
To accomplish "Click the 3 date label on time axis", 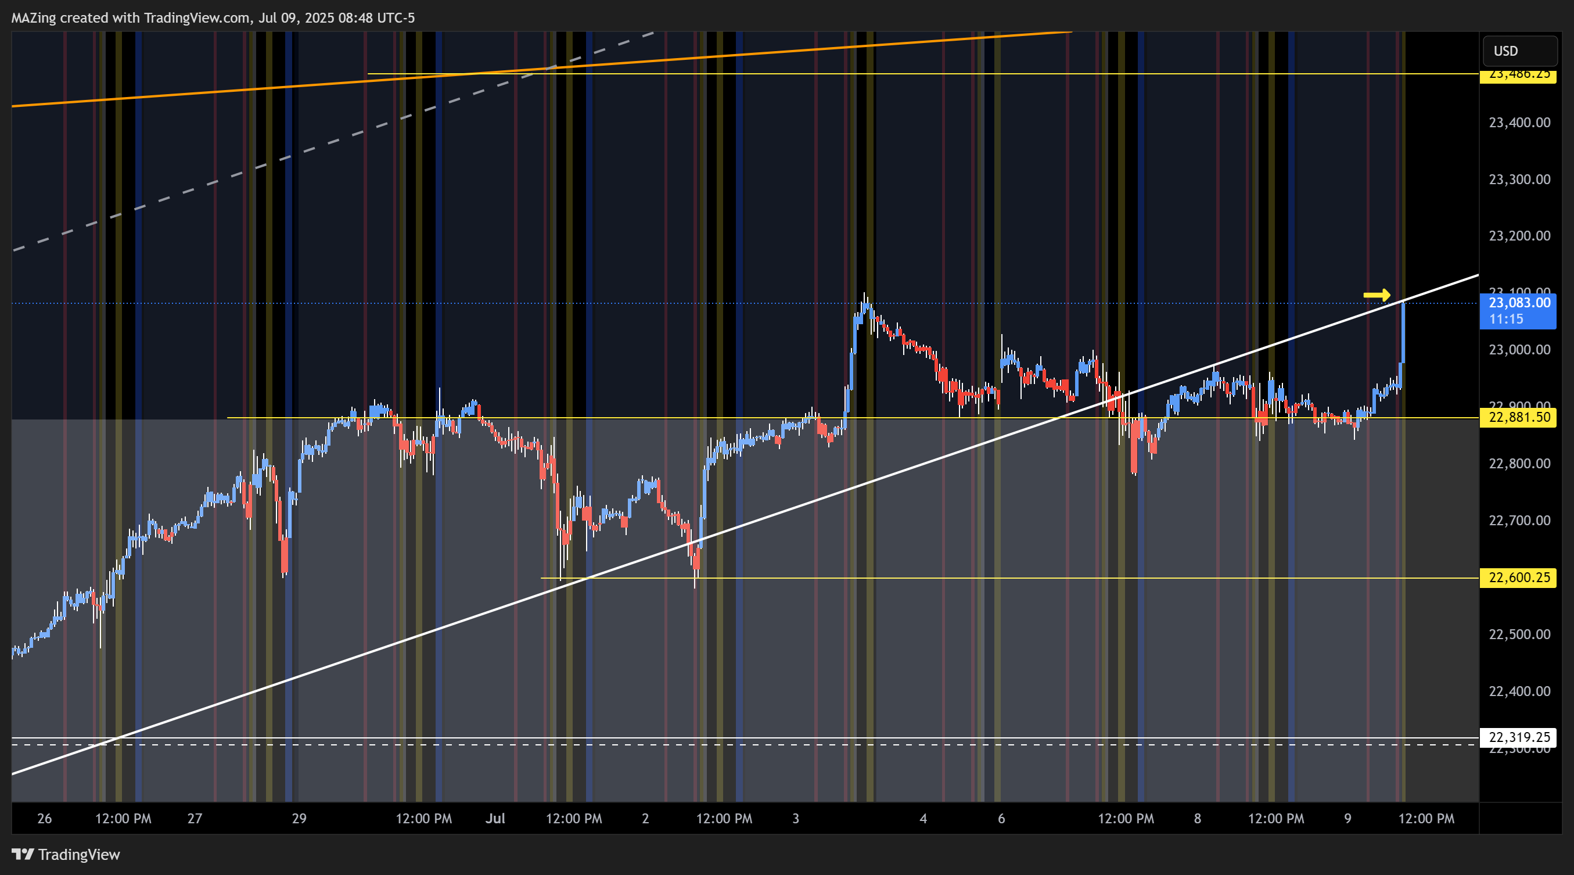I will 796,818.
